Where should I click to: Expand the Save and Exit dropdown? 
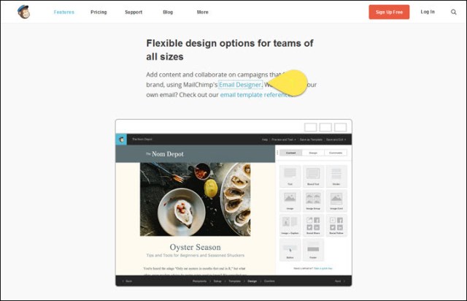[336, 140]
